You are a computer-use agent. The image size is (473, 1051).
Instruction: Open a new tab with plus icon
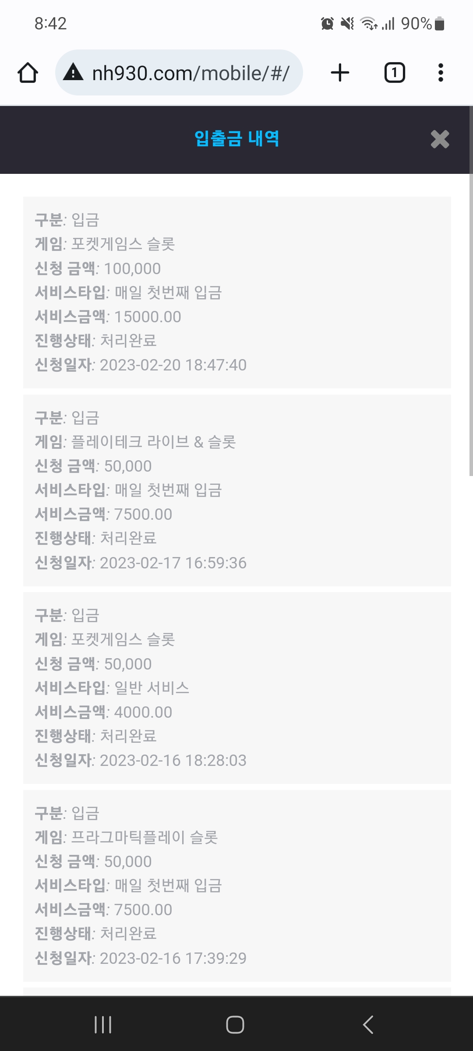340,73
